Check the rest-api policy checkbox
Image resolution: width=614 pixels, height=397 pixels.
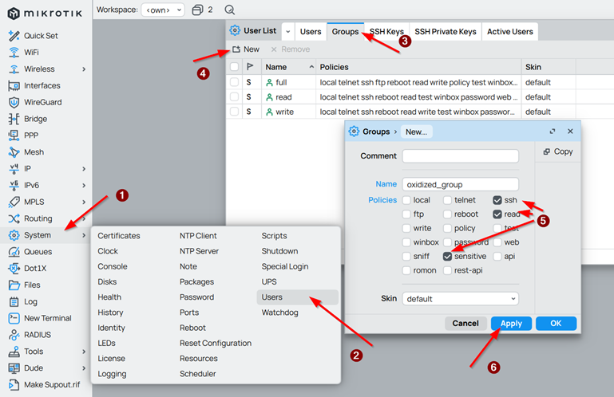tap(448, 271)
